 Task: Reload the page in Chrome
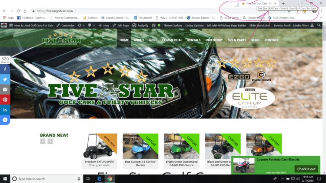(18, 11)
